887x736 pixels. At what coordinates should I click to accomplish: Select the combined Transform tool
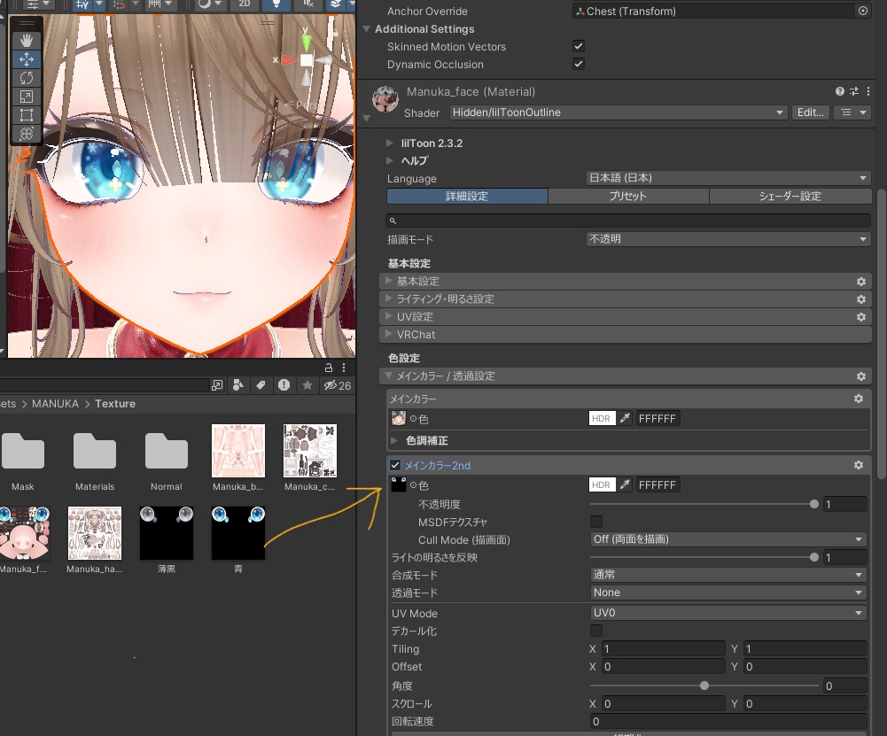click(x=26, y=134)
